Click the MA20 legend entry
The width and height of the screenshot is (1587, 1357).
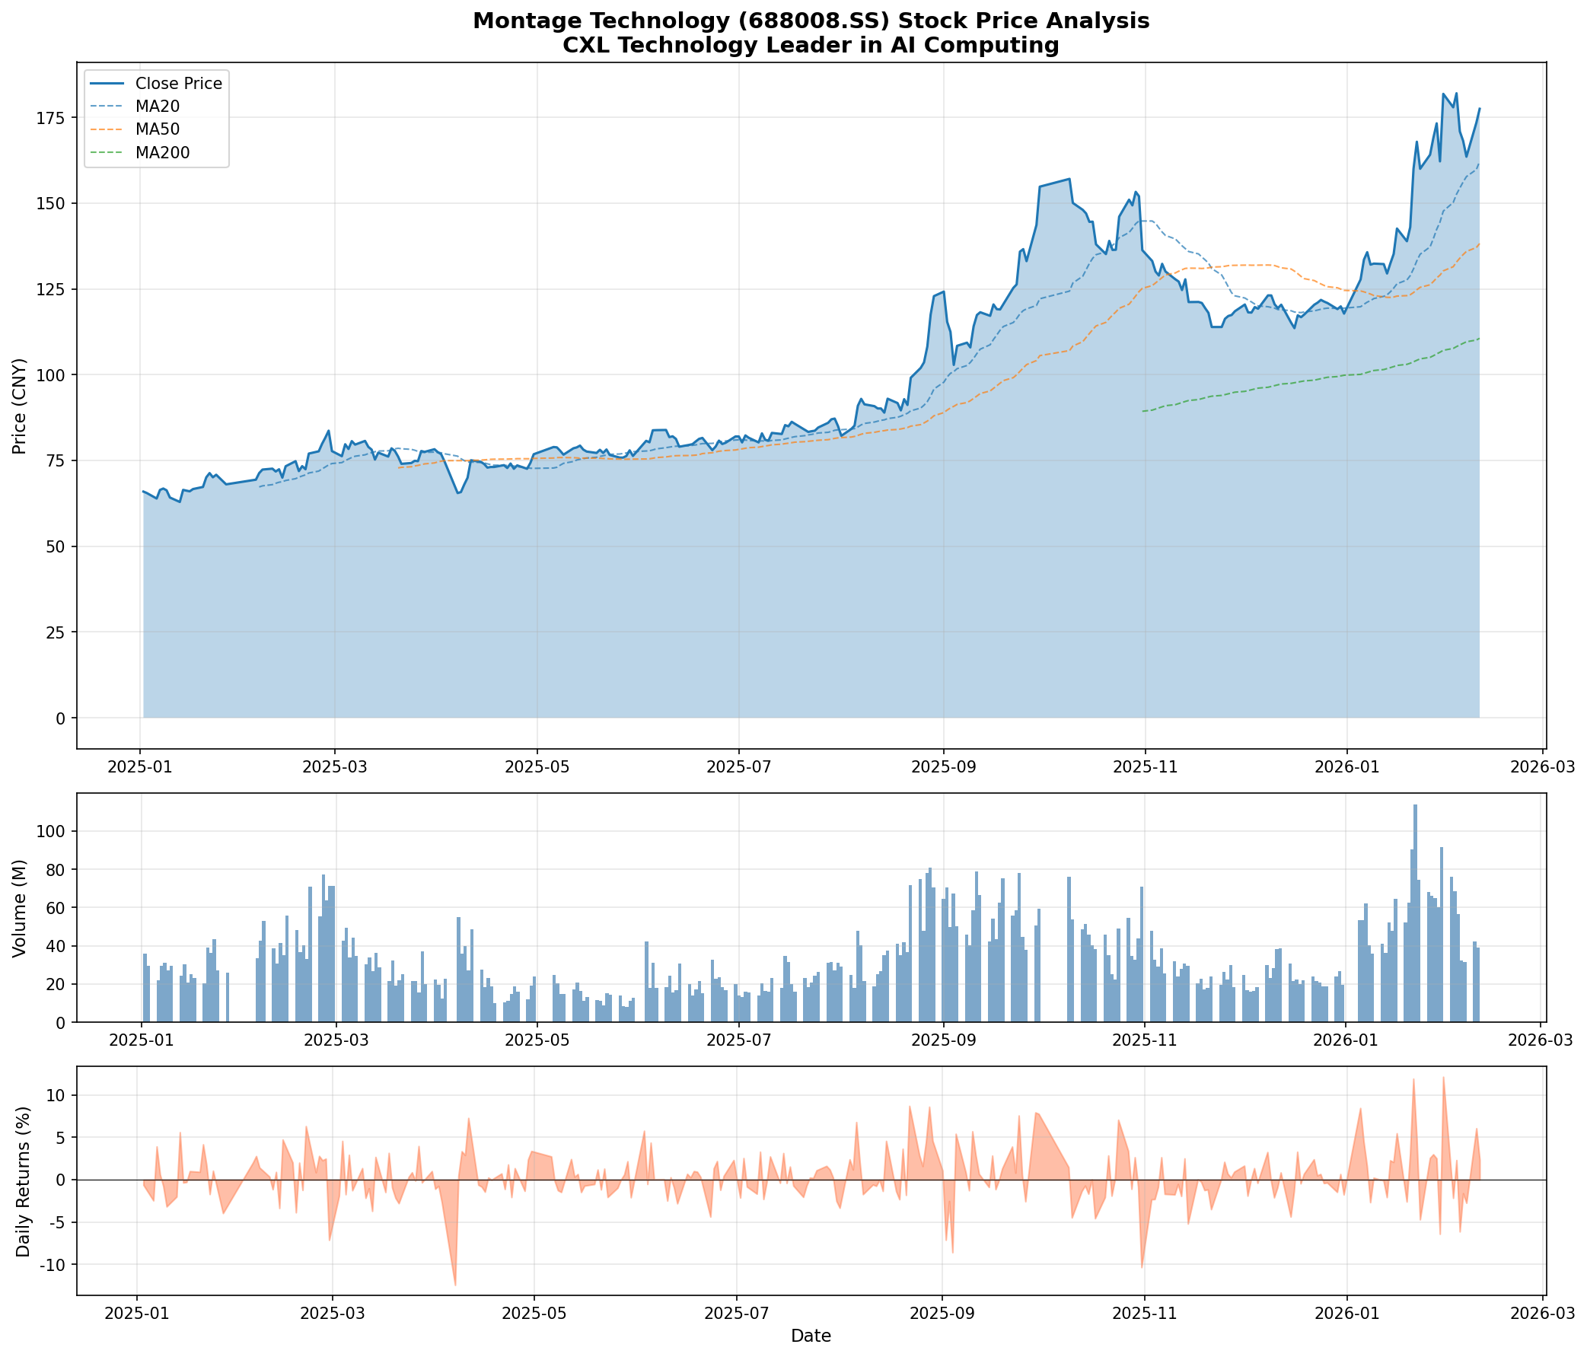pos(156,107)
